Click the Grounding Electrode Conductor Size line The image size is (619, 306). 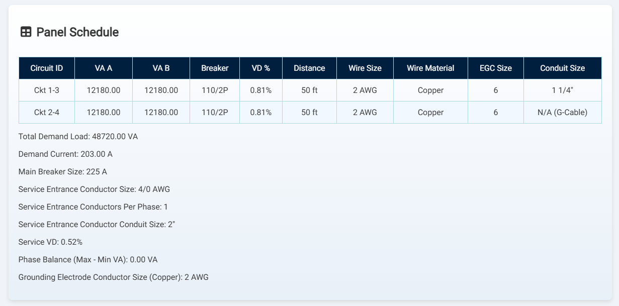pos(113,277)
